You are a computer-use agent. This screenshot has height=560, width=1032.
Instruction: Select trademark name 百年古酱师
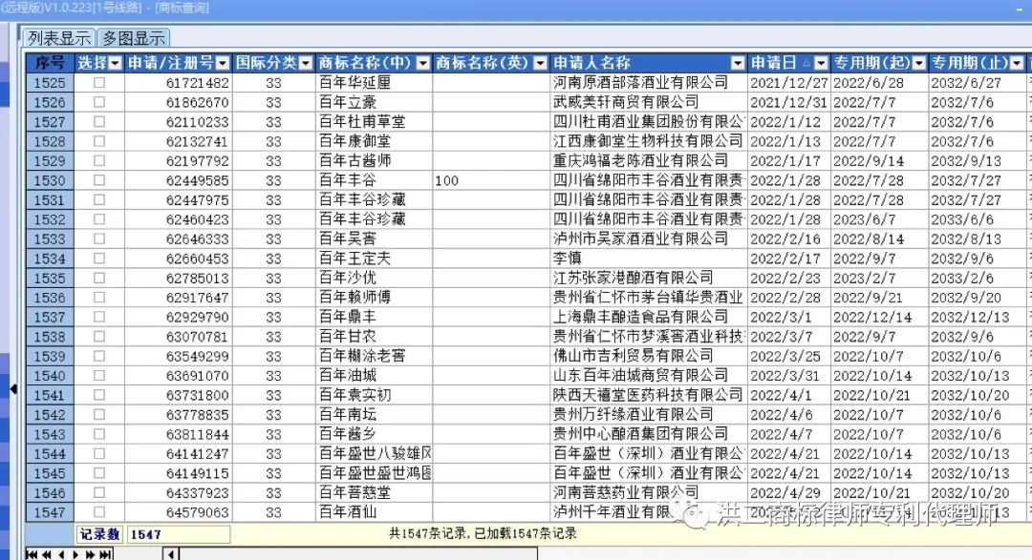click(355, 161)
